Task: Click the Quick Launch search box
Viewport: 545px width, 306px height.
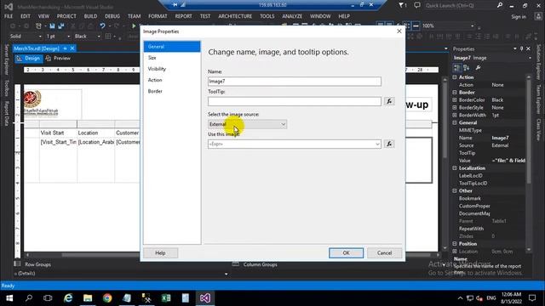Action: (x=461, y=6)
